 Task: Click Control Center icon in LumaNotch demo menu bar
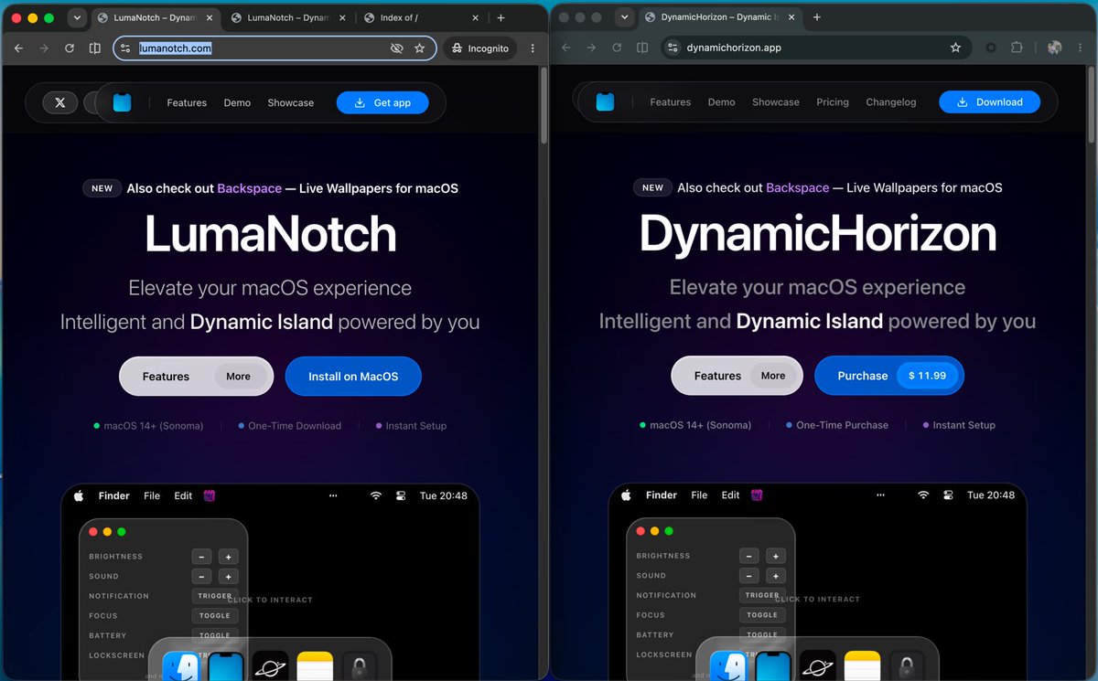tap(400, 495)
